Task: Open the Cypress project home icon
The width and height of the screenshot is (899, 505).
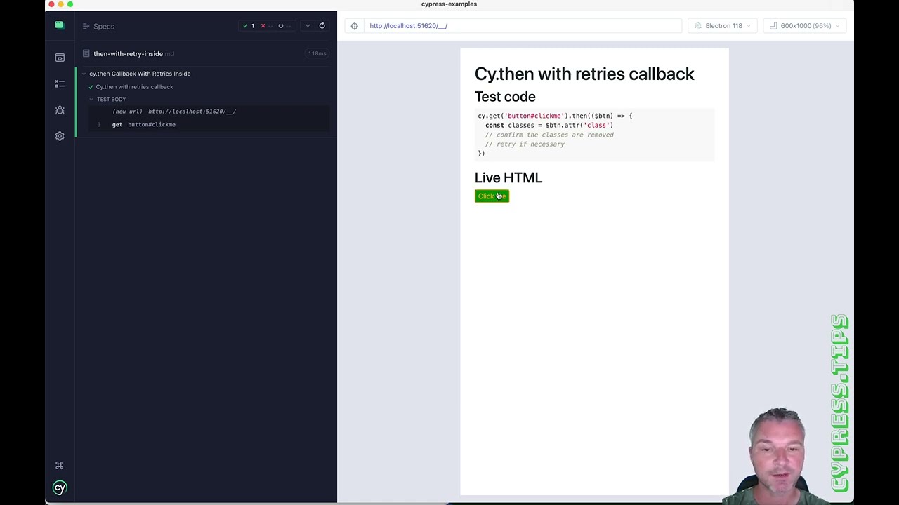Action: pyautogui.click(x=60, y=25)
